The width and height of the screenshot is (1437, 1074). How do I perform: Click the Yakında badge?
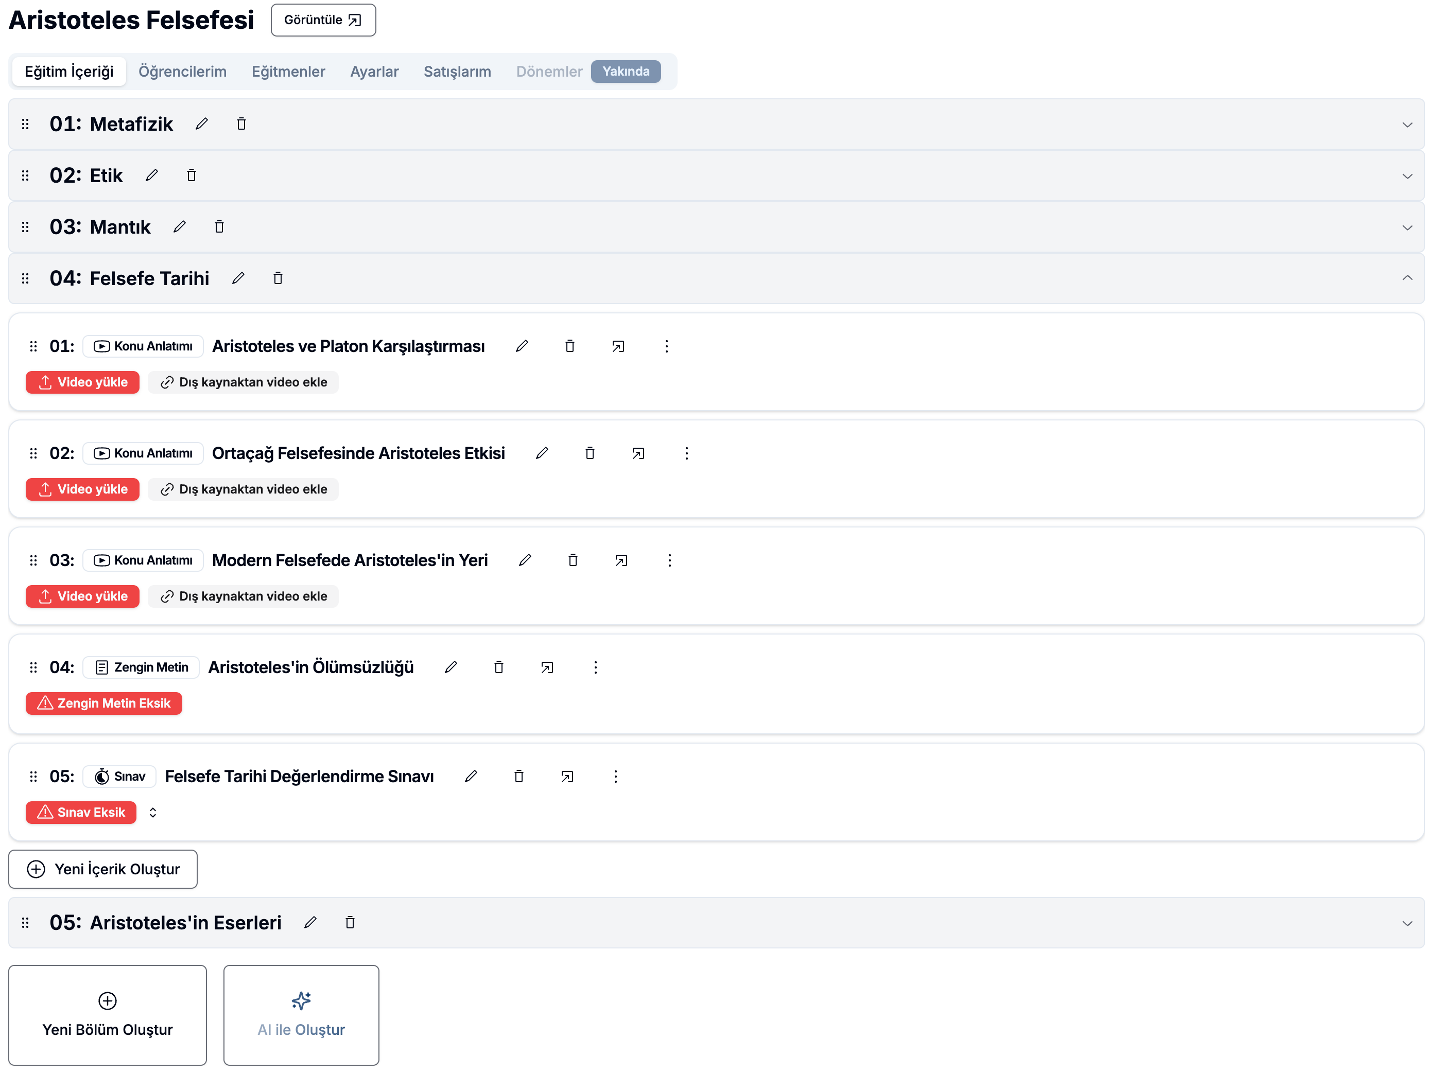pyautogui.click(x=626, y=72)
